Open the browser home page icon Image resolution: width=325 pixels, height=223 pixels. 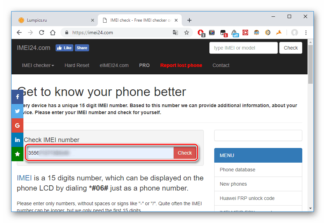(53, 32)
